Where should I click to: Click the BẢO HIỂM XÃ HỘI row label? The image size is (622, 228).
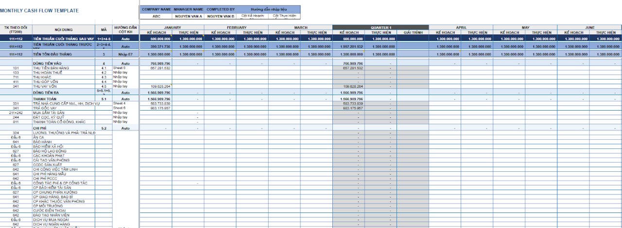coord(49,147)
